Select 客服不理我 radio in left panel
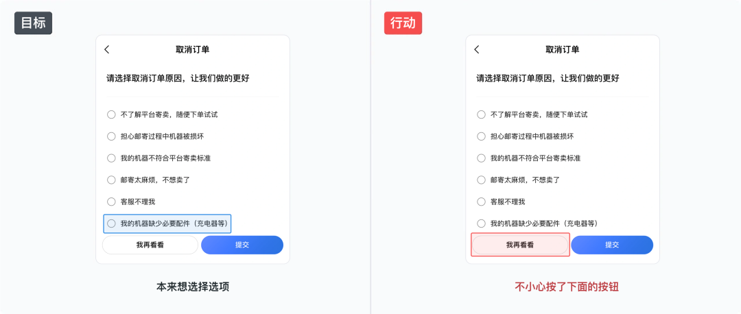Viewport: 741px width, 314px height. (x=111, y=202)
